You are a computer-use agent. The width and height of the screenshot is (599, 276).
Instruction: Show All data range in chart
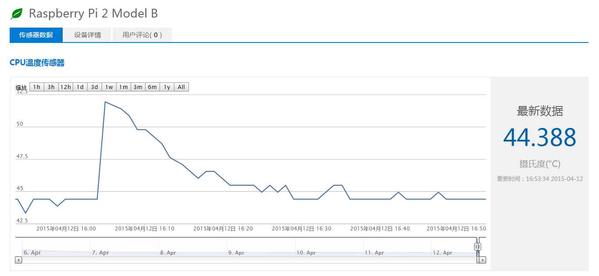[x=182, y=87]
